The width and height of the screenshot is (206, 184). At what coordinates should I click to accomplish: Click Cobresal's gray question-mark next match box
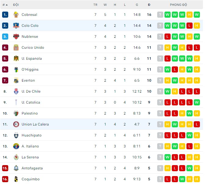[160, 15]
